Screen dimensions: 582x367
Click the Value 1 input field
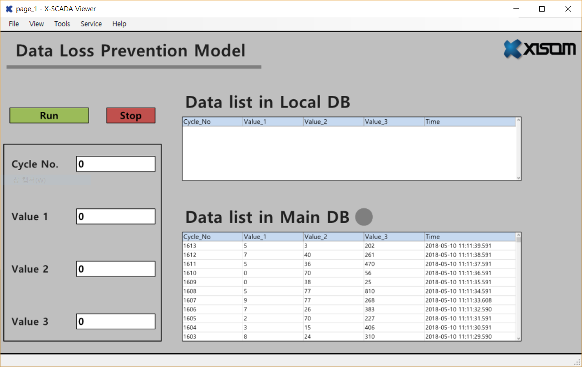tap(116, 216)
